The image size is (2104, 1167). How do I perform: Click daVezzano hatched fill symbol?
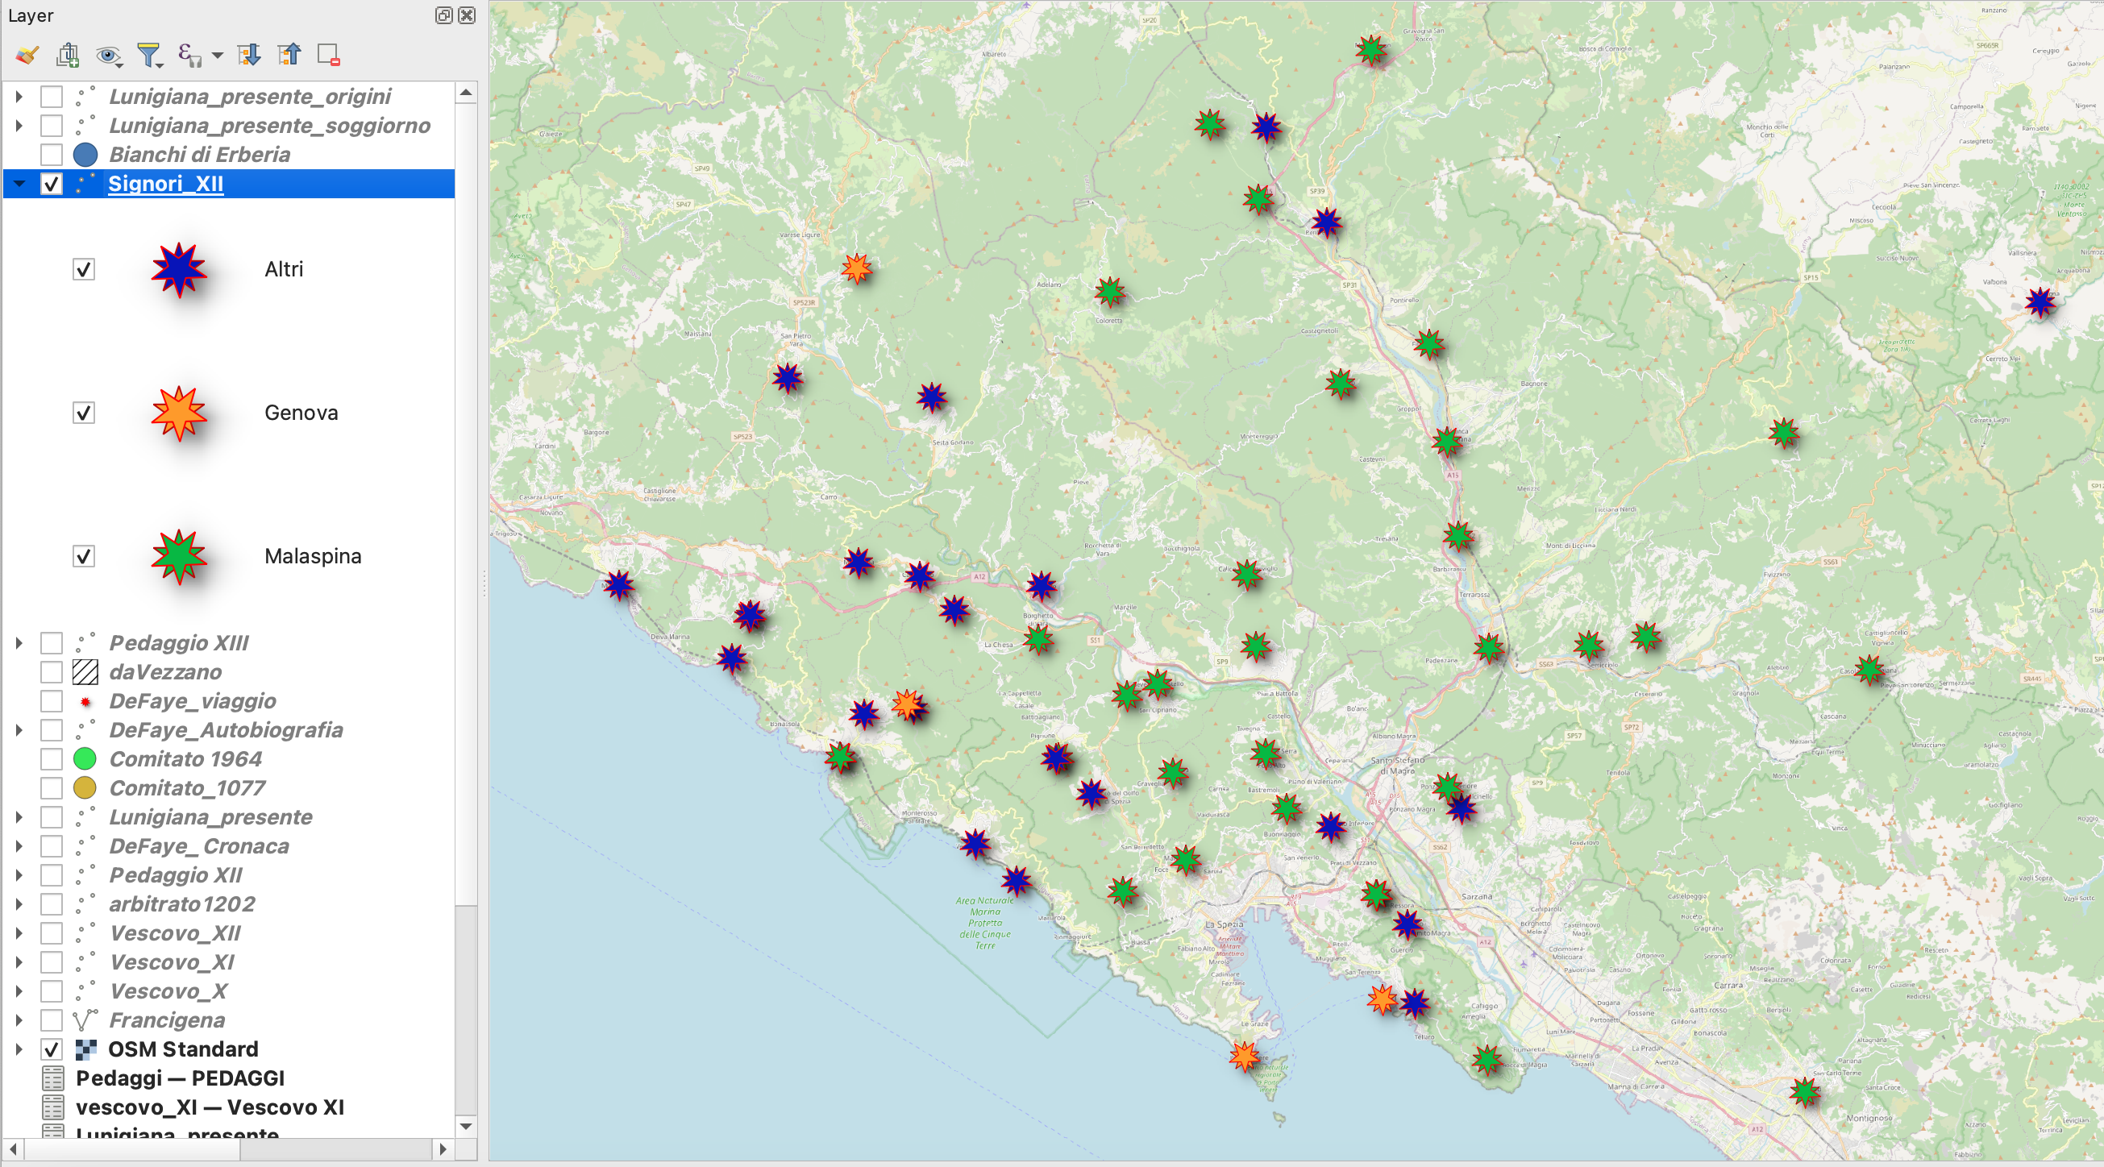[x=85, y=672]
